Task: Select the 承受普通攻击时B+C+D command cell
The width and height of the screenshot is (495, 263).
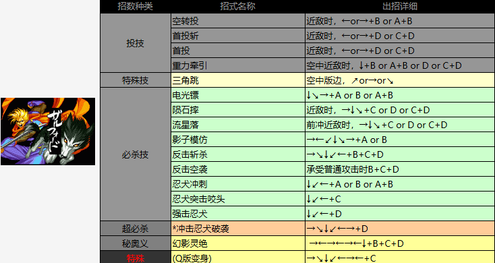Action: (x=400, y=169)
